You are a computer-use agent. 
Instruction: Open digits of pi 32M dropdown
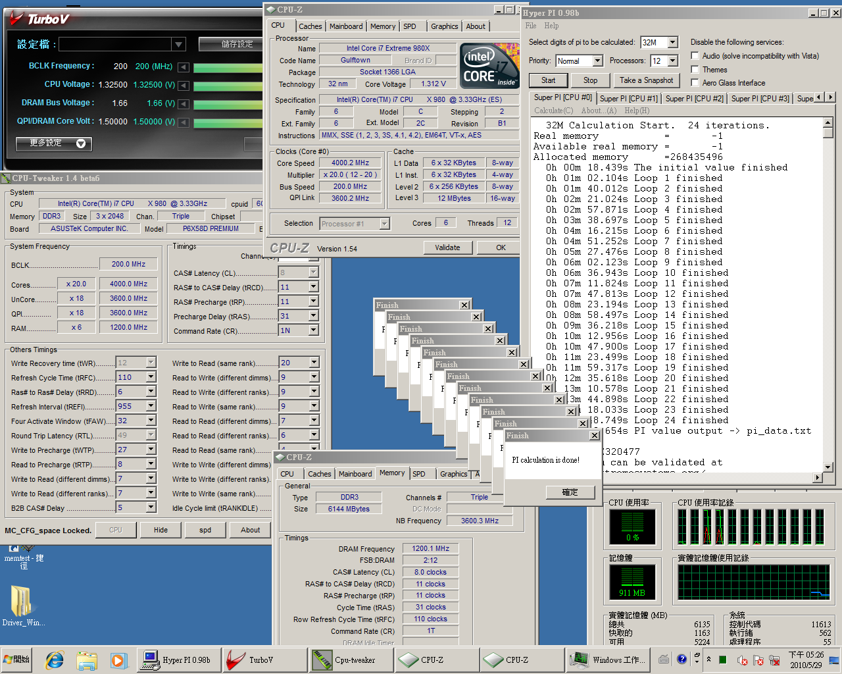click(x=672, y=42)
